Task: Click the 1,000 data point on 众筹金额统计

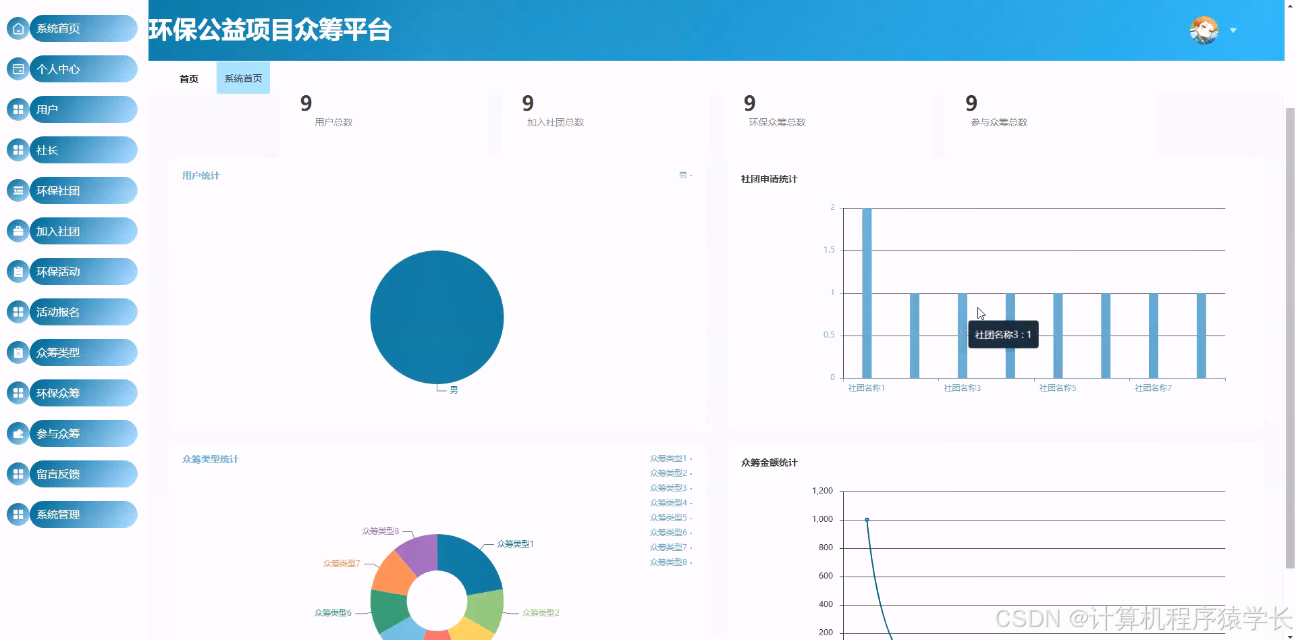Action: 867,520
